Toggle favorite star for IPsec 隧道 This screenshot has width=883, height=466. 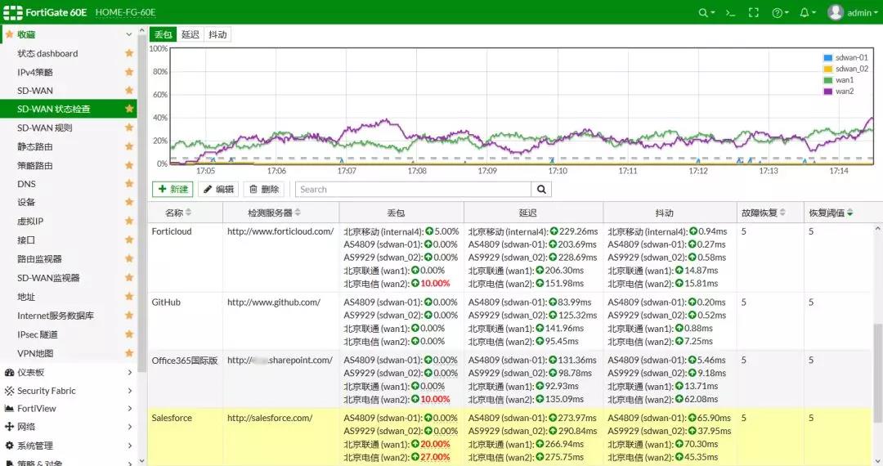click(x=129, y=334)
